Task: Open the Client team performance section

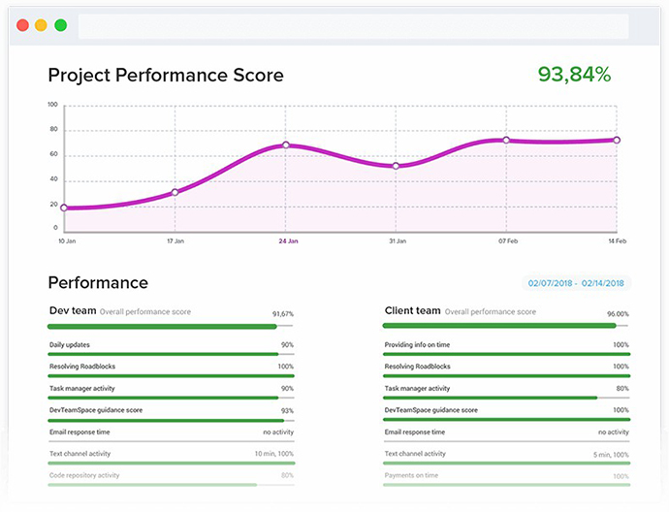Action: coord(413,311)
